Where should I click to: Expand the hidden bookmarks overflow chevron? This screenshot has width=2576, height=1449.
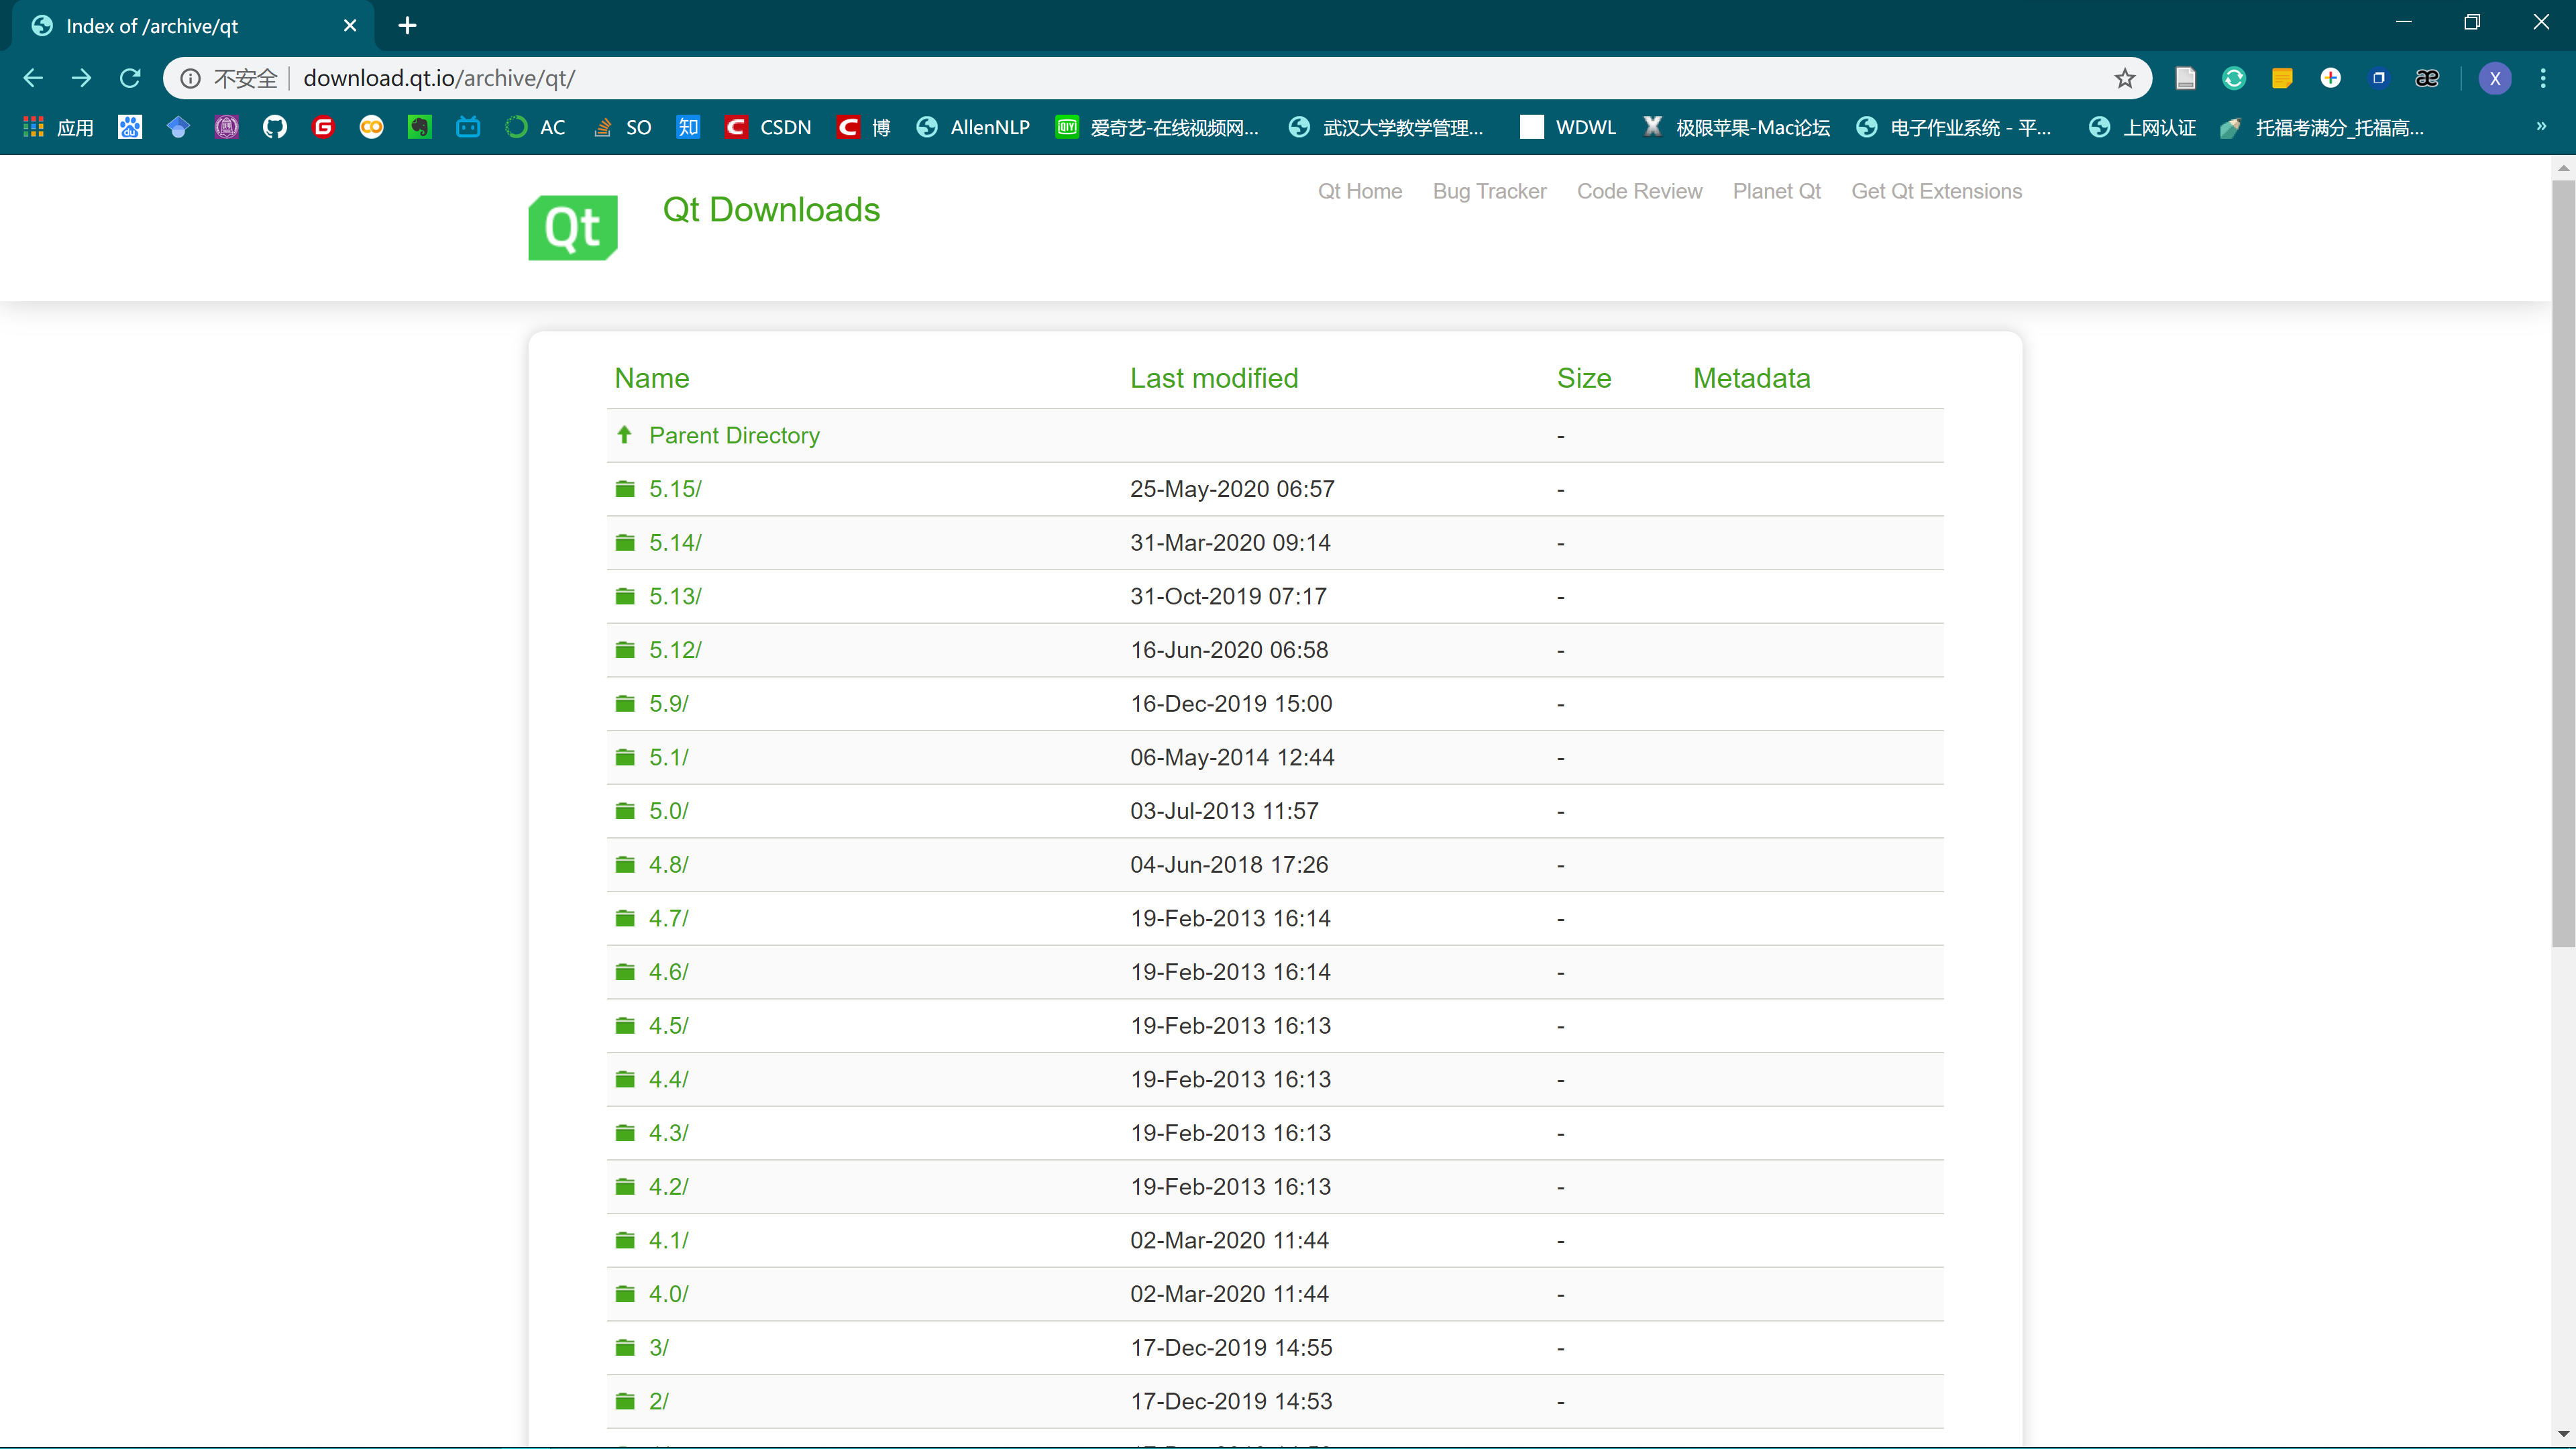click(2540, 126)
